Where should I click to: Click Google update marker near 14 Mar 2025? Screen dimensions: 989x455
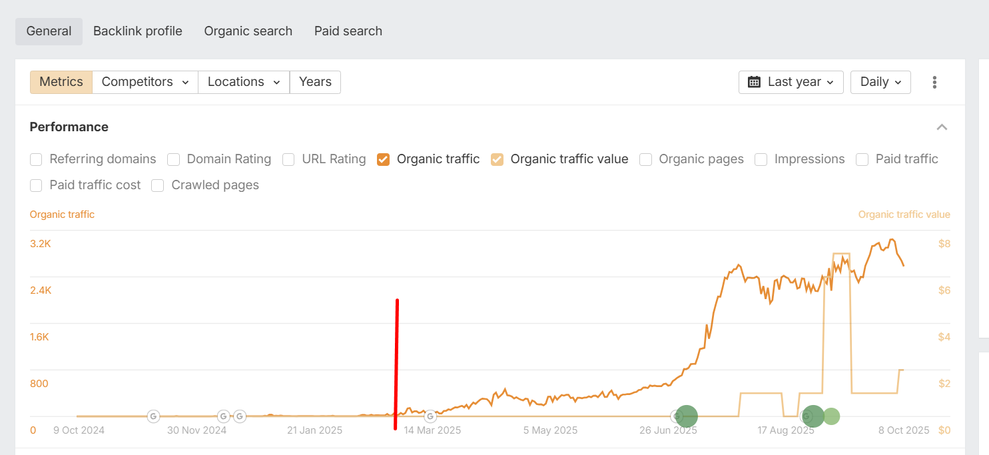430,416
